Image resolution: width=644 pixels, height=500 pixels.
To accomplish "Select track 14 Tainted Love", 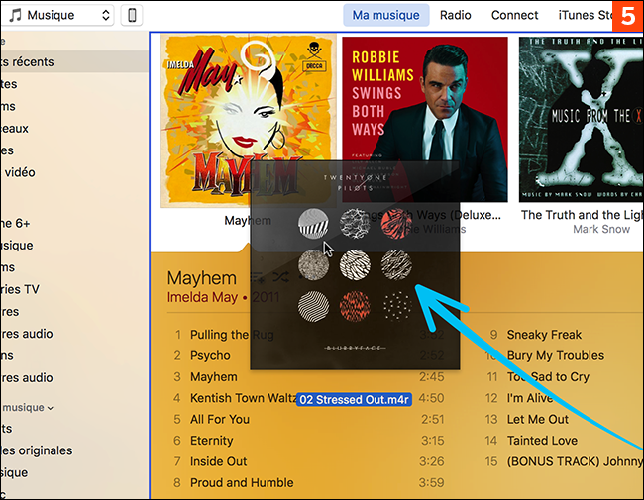I will pos(542,441).
